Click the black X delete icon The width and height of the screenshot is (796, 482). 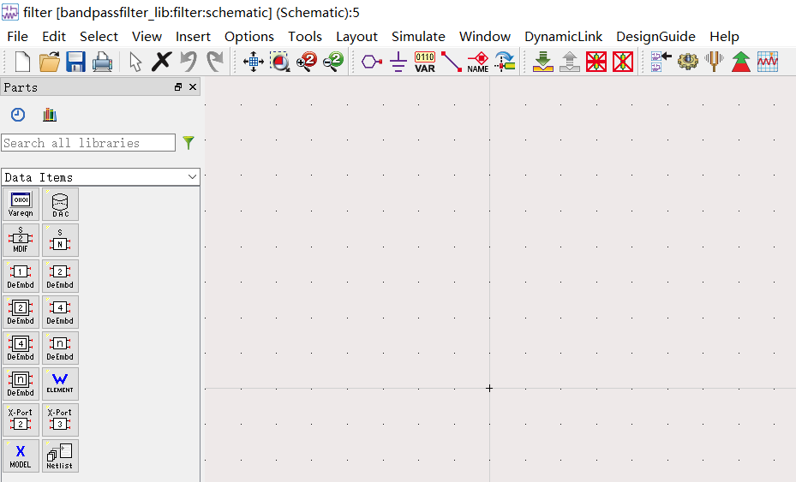pyautogui.click(x=161, y=62)
